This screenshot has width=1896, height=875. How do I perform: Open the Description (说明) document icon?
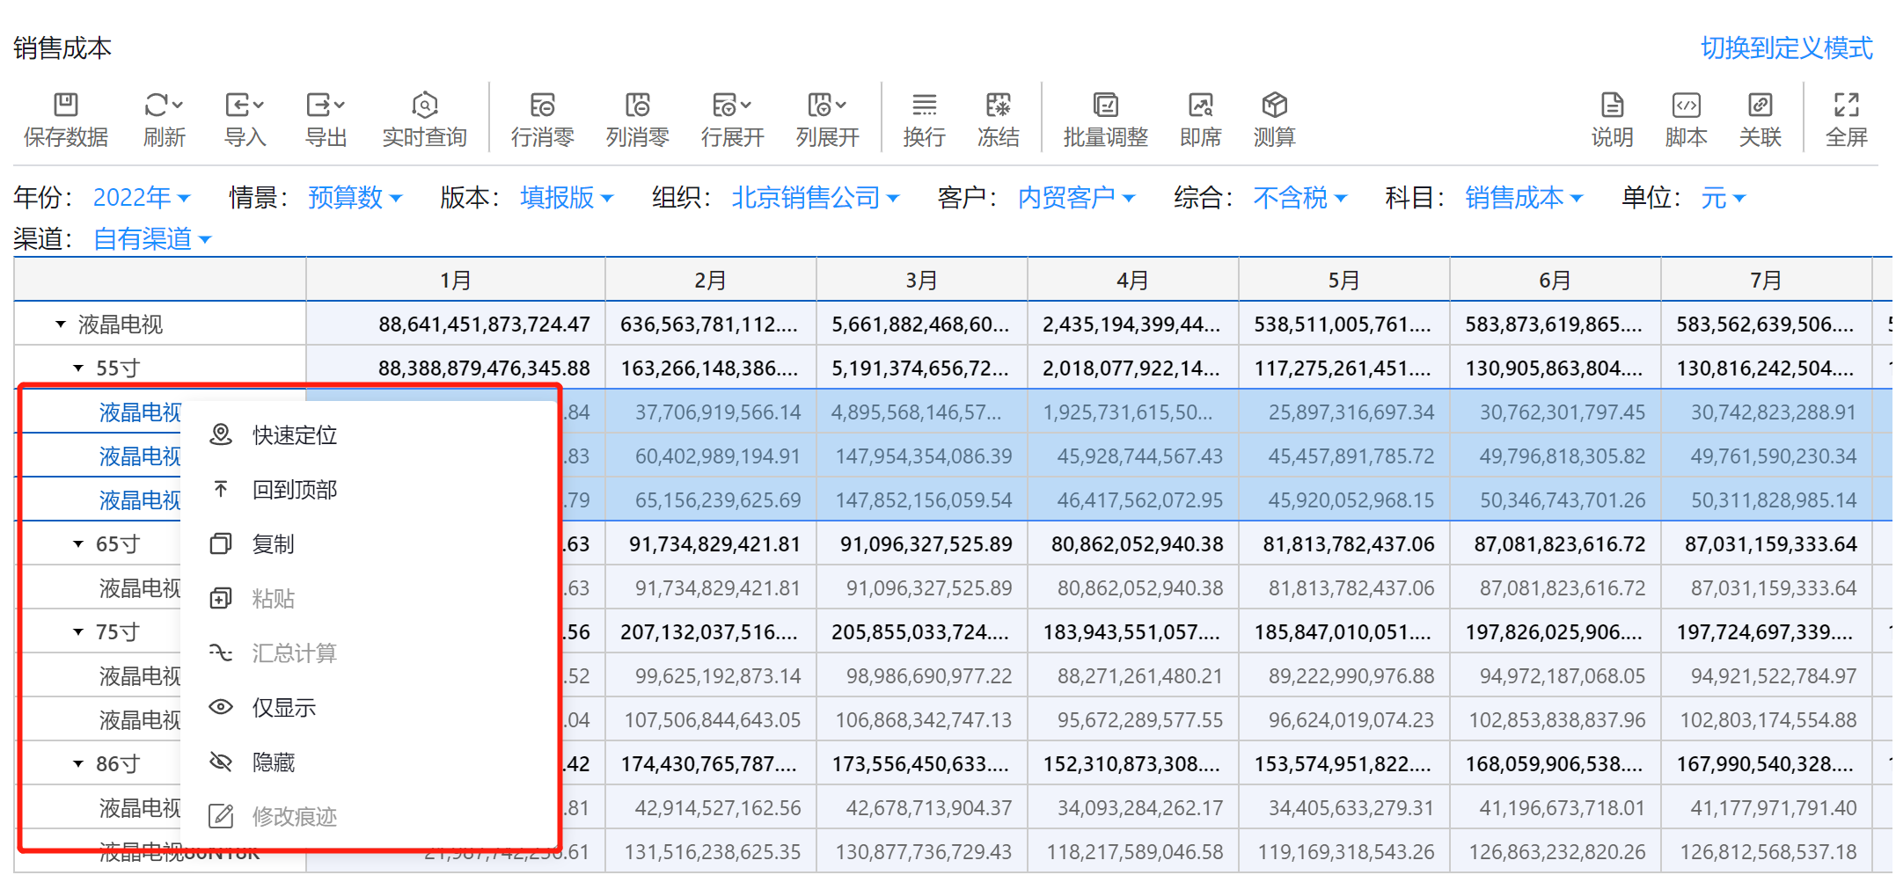coord(1612,106)
